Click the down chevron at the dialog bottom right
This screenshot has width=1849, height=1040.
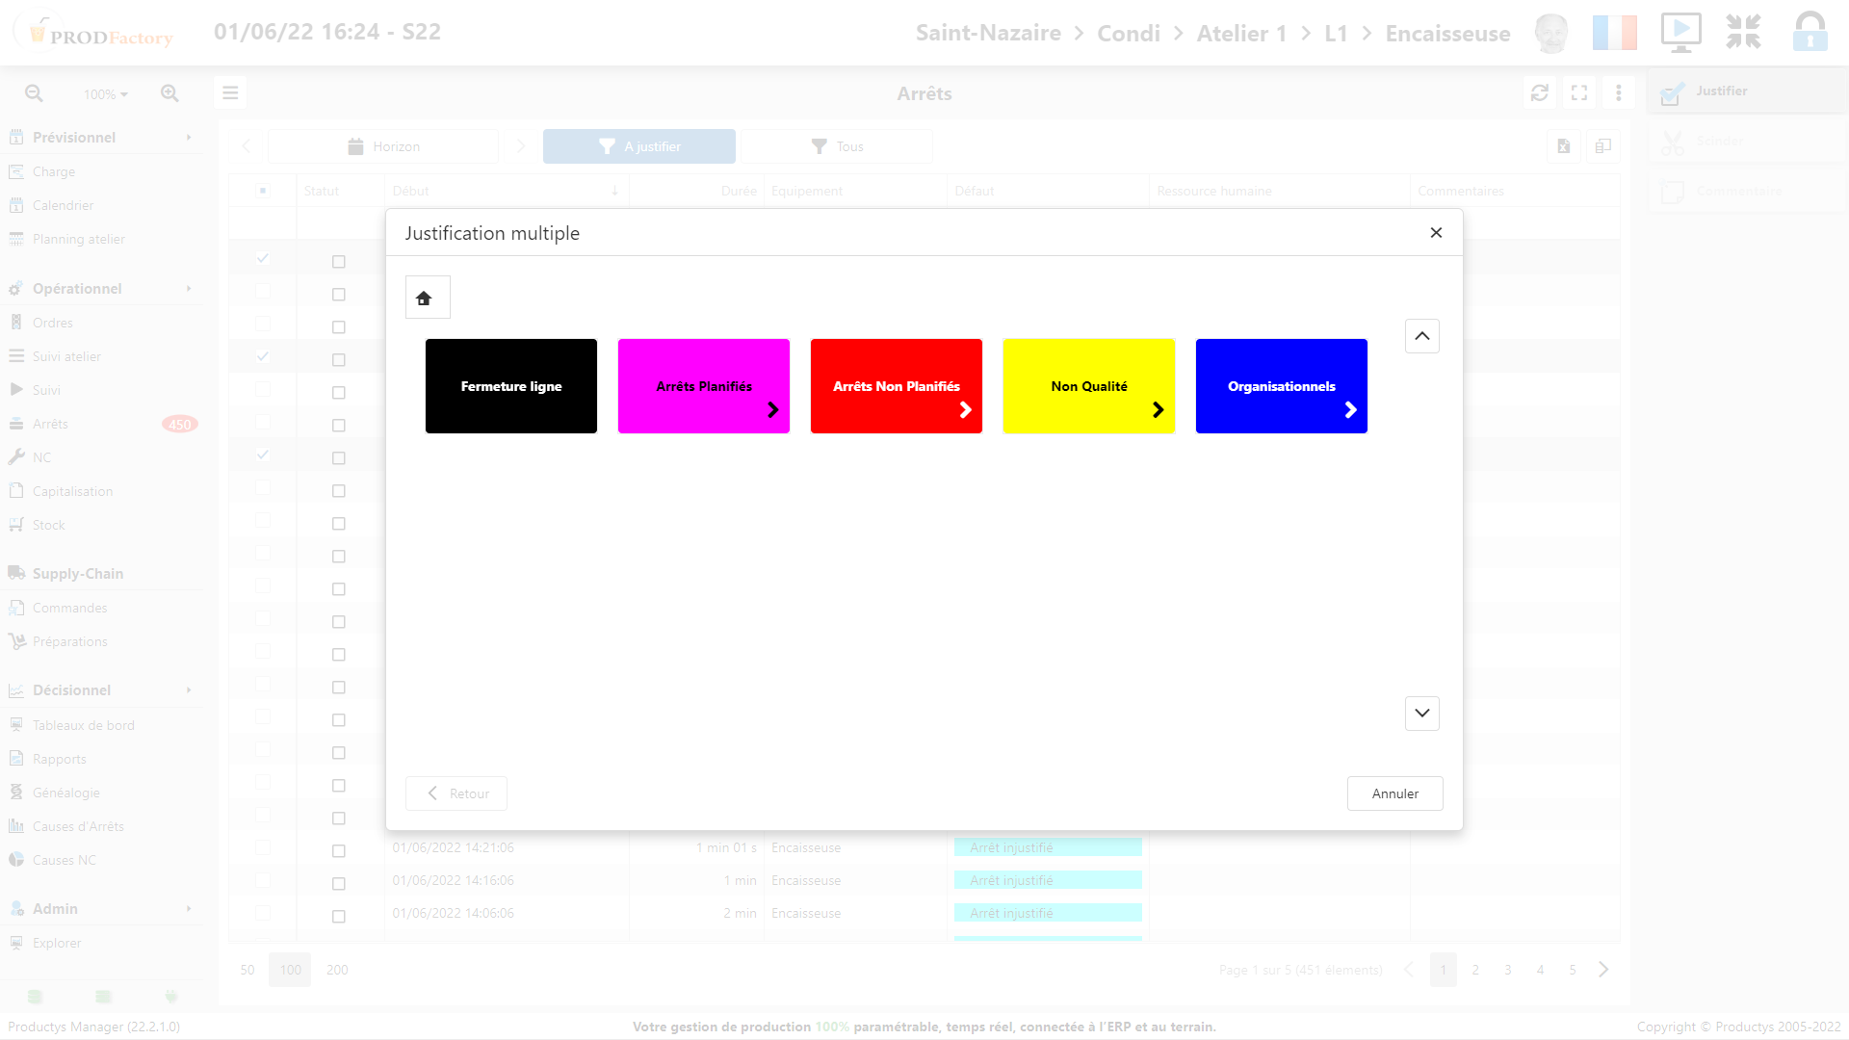(x=1421, y=714)
